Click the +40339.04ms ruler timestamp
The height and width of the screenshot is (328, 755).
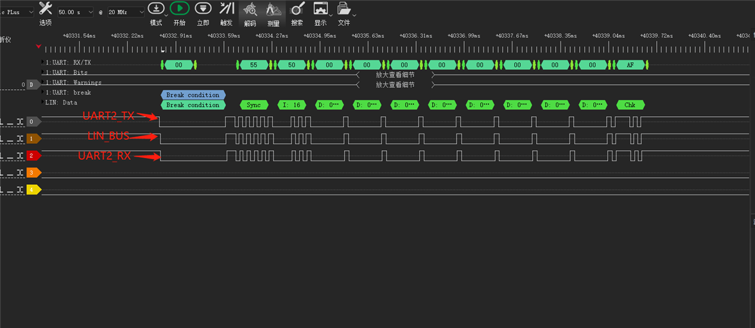click(x=608, y=36)
